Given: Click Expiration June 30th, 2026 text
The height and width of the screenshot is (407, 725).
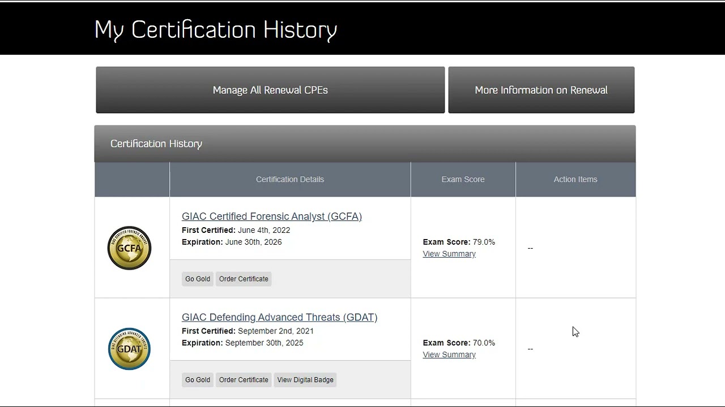Looking at the screenshot, I should click(x=232, y=242).
